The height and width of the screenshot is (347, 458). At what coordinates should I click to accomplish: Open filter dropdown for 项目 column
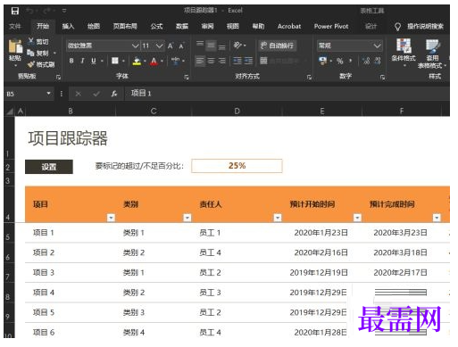(x=111, y=218)
